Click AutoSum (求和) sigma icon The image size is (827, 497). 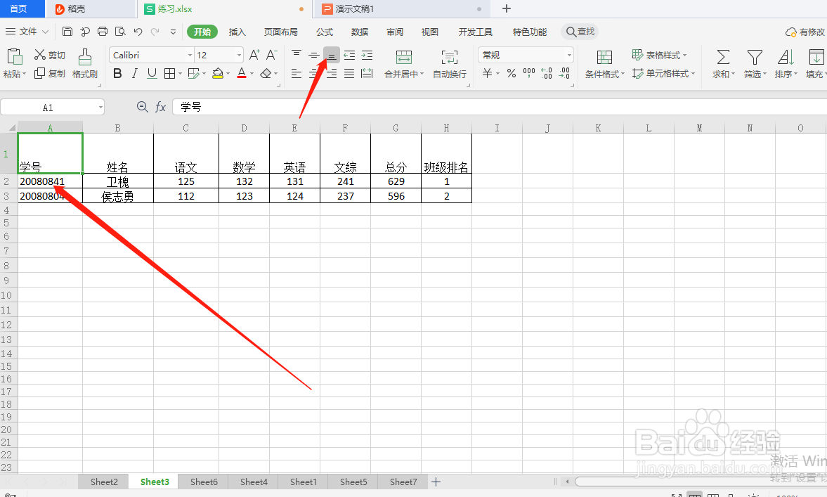[x=723, y=57]
